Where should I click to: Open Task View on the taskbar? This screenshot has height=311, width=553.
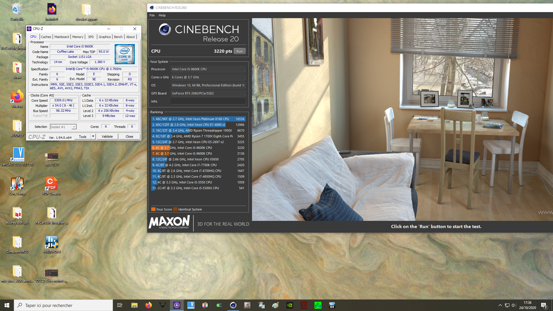point(120,305)
